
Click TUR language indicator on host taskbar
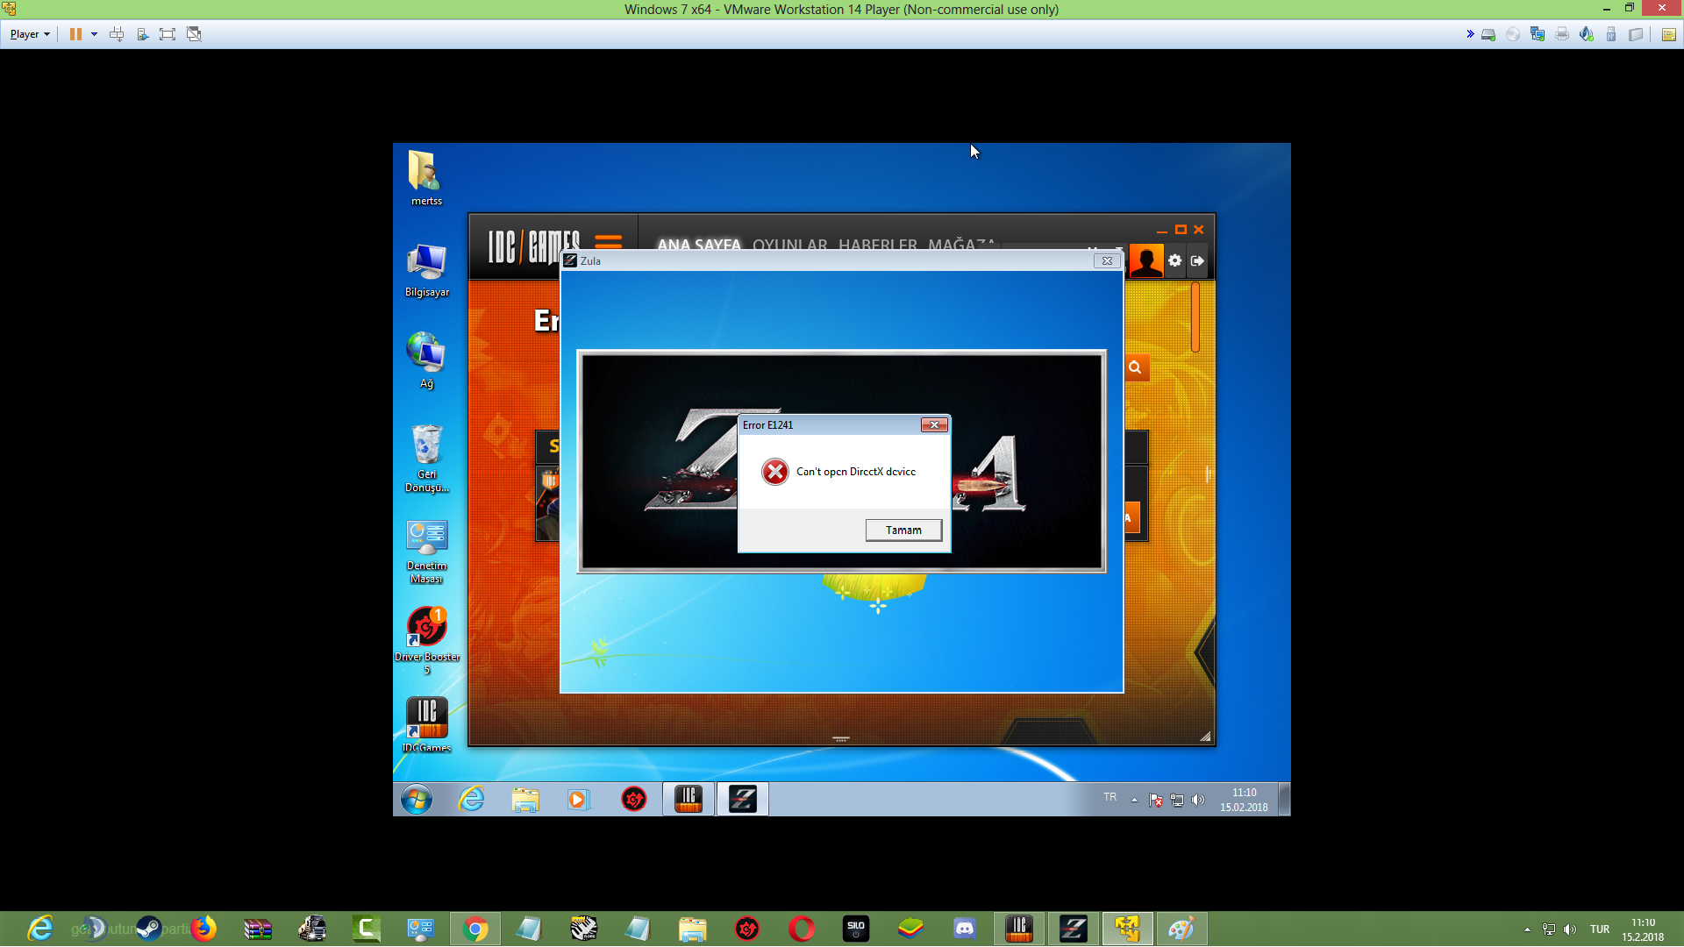1600,929
